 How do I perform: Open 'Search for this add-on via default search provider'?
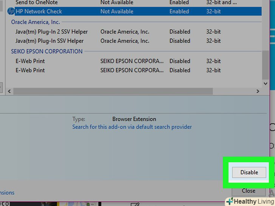[132, 127]
